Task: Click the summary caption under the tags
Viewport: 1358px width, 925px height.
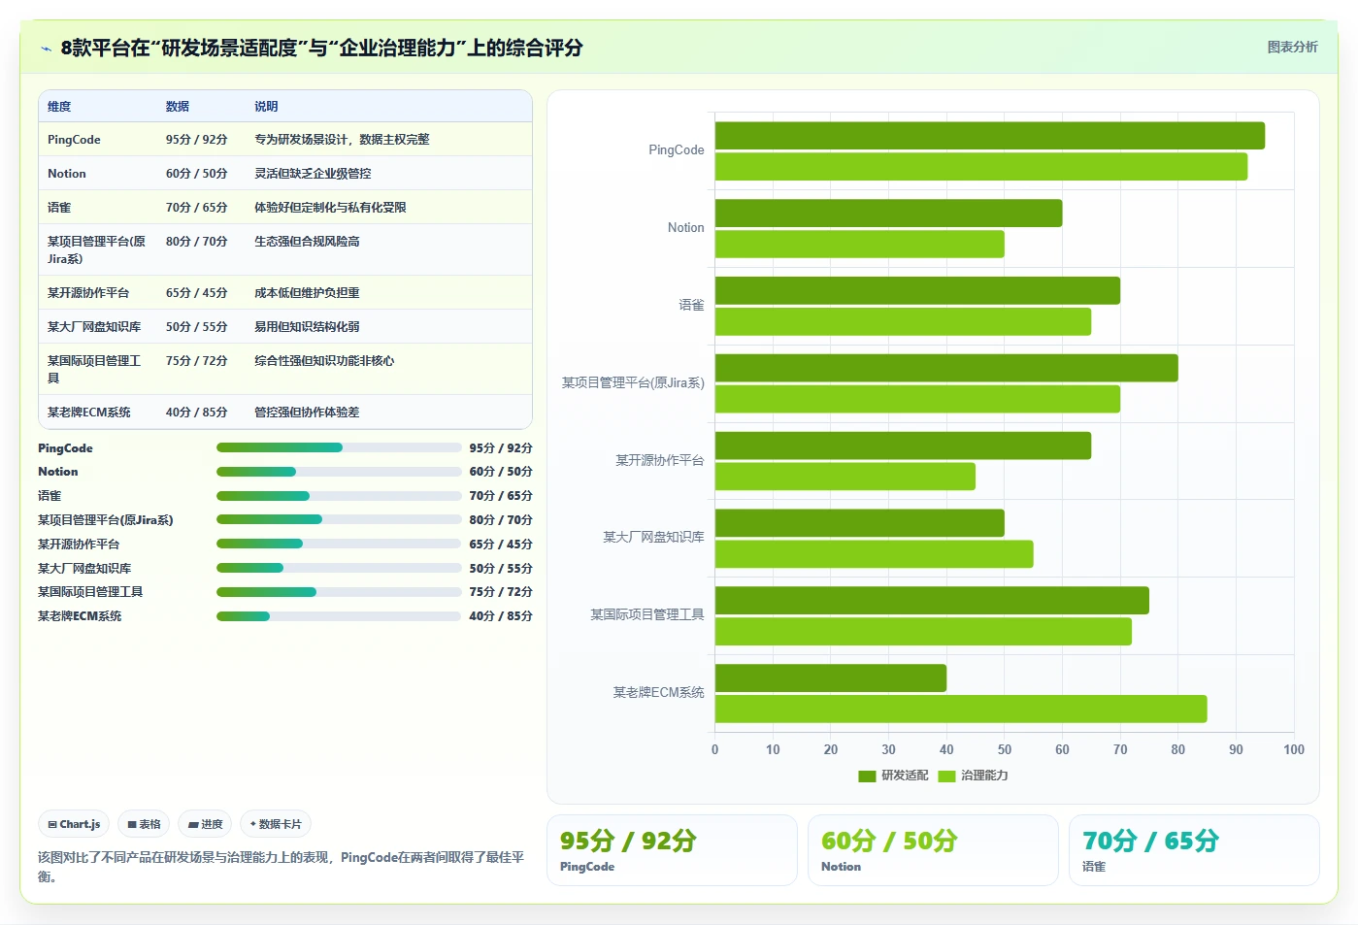Action: [x=282, y=867]
